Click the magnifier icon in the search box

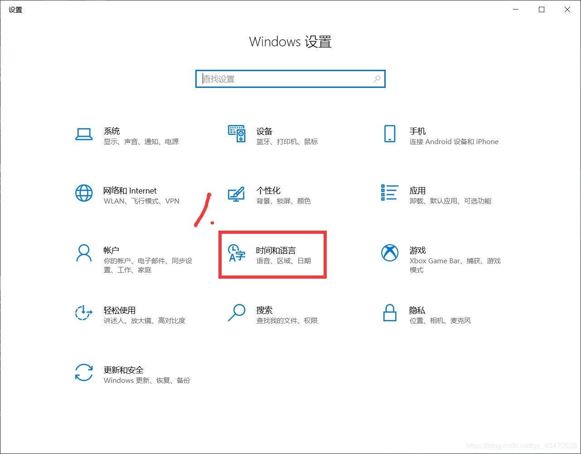[x=377, y=78]
